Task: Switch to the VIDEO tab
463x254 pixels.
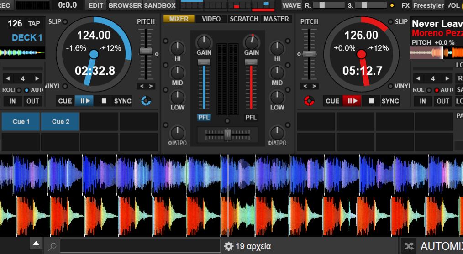Action: pyautogui.click(x=211, y=19)
